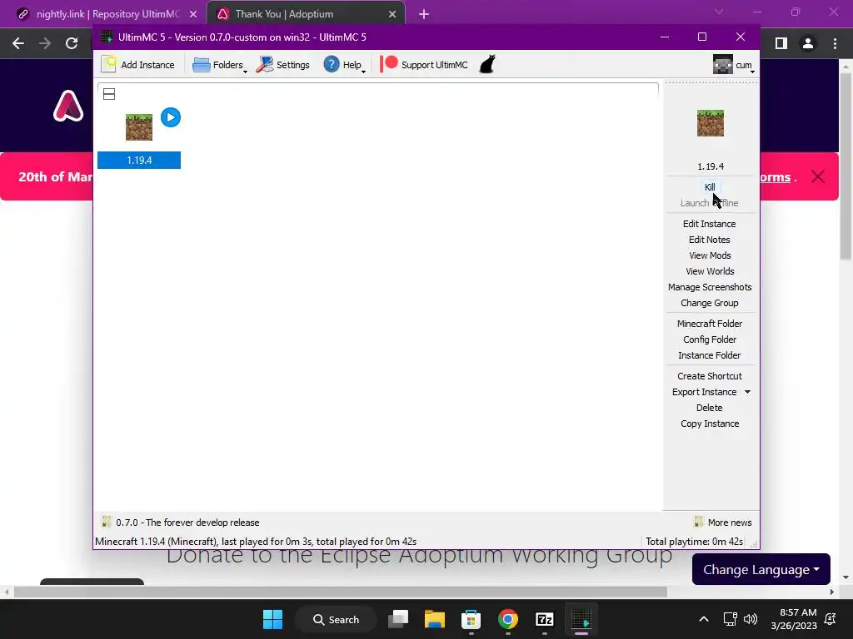This screenshot has width=853, height=639.
Task: Open 7-Zip from the taskbar
Action: point(544,619)
